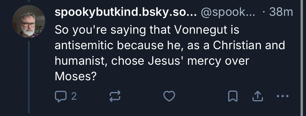Open the post via the 38m timestamp
Screen dimensions: 306x116
pos(281,12)
